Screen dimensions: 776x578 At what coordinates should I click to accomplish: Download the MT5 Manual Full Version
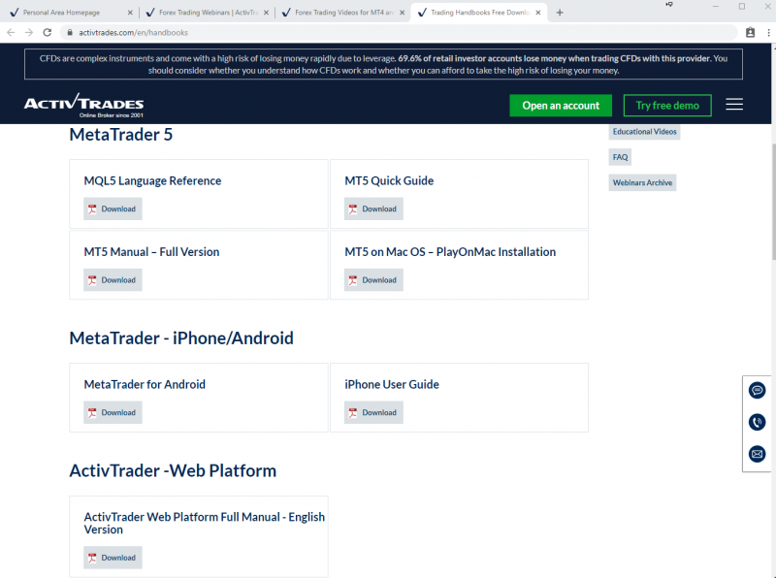(x=113, y=280)
